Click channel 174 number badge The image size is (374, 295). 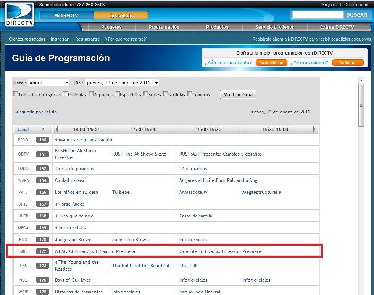click(x=43, y=266)
